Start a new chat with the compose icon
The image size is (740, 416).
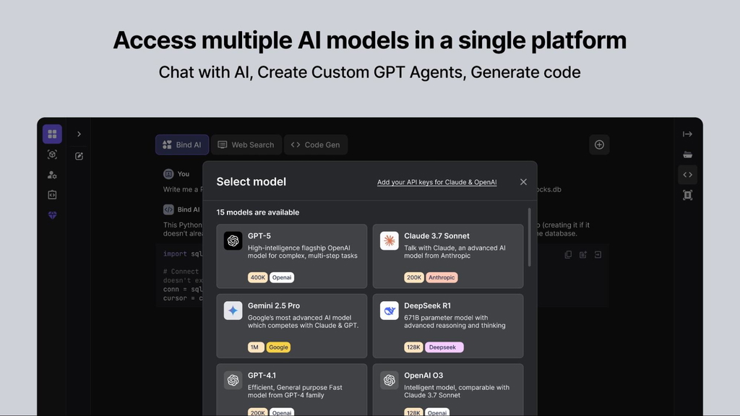point(79,156)
